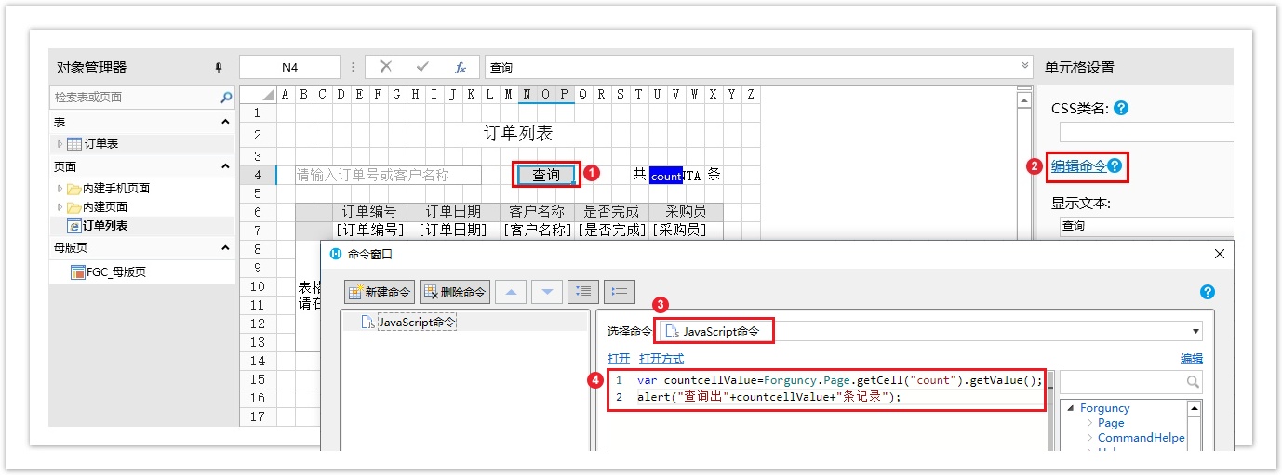The height and width of the screenshot is (475, 1282).
Task: Click the select-all corner of the sheet
Action: [258, 94]
